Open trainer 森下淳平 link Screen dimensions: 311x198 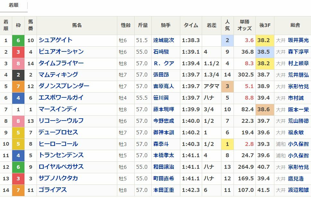point(298,52)
